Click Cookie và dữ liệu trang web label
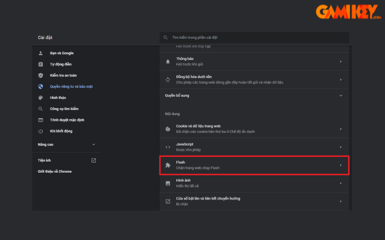The width and height of the screenshot is (385, 240). click(198, 126)
